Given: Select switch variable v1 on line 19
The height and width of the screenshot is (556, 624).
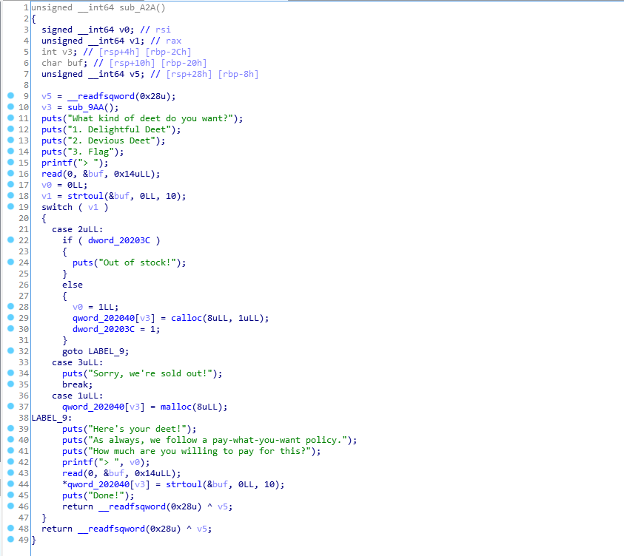Looking at the screenshot, I should point(93,207).
